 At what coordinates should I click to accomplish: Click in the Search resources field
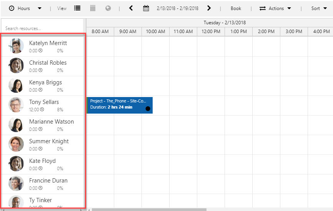[42, 28]
